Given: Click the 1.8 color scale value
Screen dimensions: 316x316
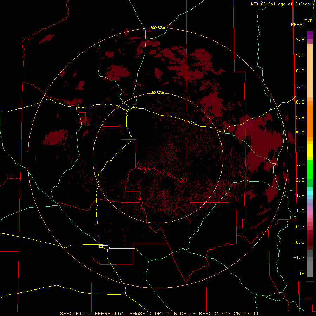Looking at the screenshot, I should click(x=300, y=196).
